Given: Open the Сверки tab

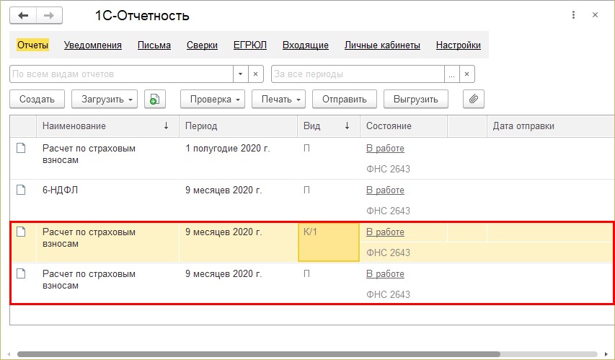Looking at the screenshot, I should pos(202,45).
